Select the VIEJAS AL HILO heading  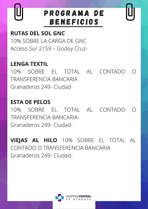(x=34, y=140)
